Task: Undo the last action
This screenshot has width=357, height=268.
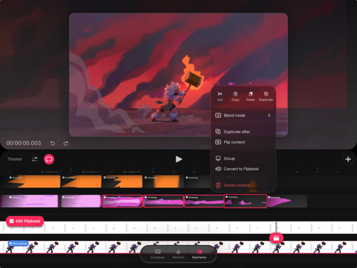Action: coord(52,143)
